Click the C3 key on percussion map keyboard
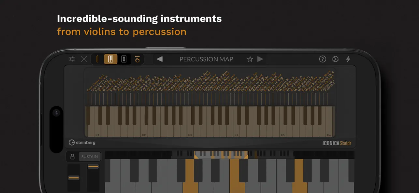The width and height of the screenshot is (419, 193). (x=190, y=130)
